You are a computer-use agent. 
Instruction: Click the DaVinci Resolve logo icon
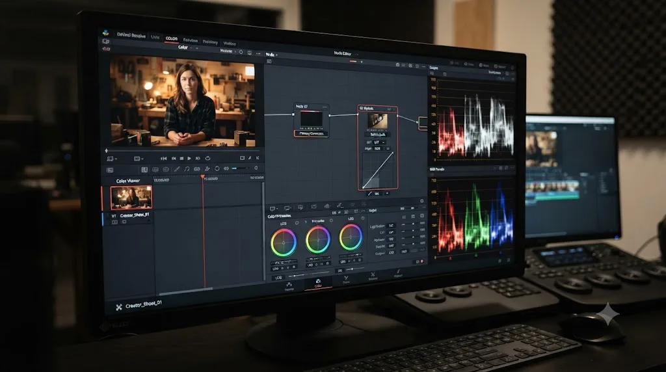pyautogui.click(x=106, y=33)
